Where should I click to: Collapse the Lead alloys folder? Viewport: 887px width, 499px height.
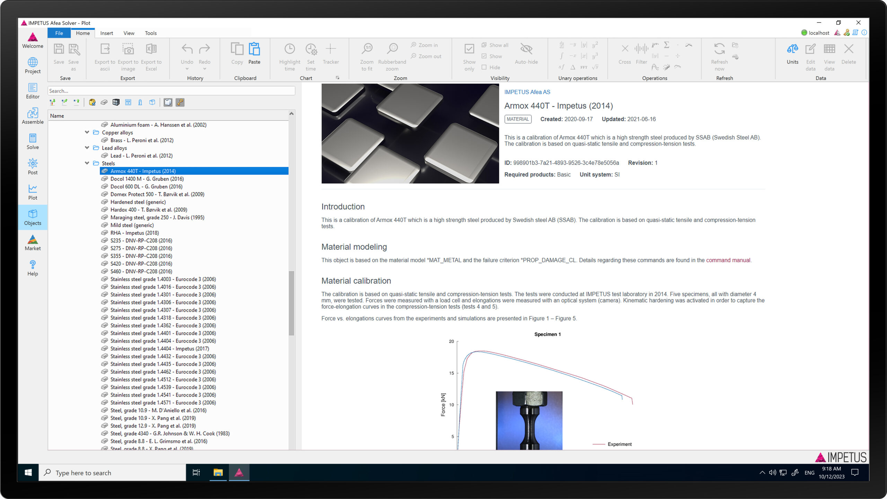coord(87,148)
